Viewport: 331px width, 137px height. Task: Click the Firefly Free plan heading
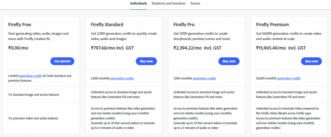20,24
